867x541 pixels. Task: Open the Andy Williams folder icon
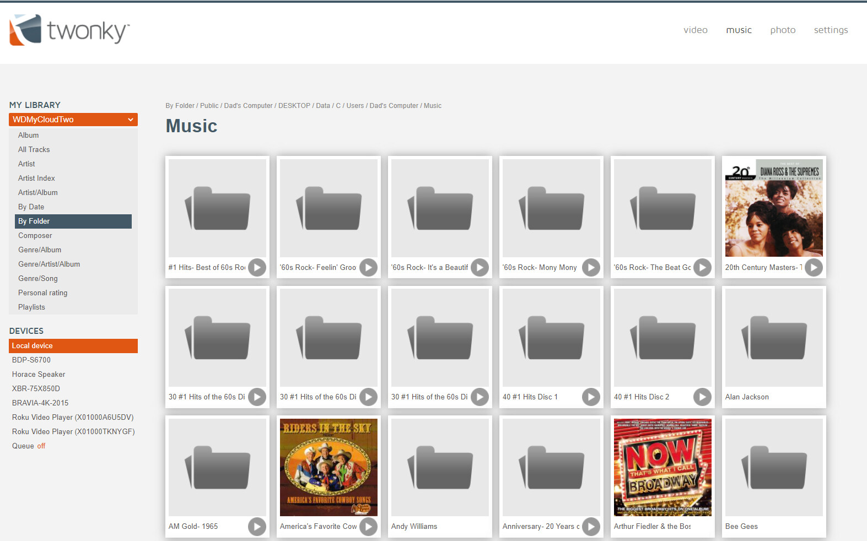coord(440,467)
